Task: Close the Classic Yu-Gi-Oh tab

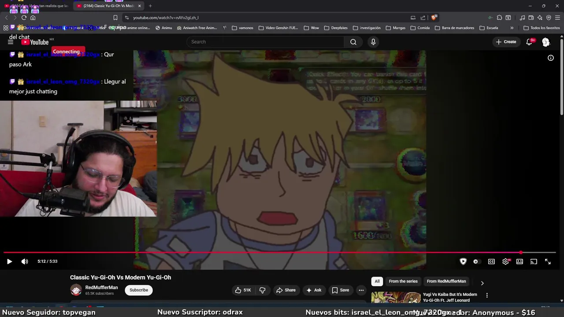Action: point(140,6)
